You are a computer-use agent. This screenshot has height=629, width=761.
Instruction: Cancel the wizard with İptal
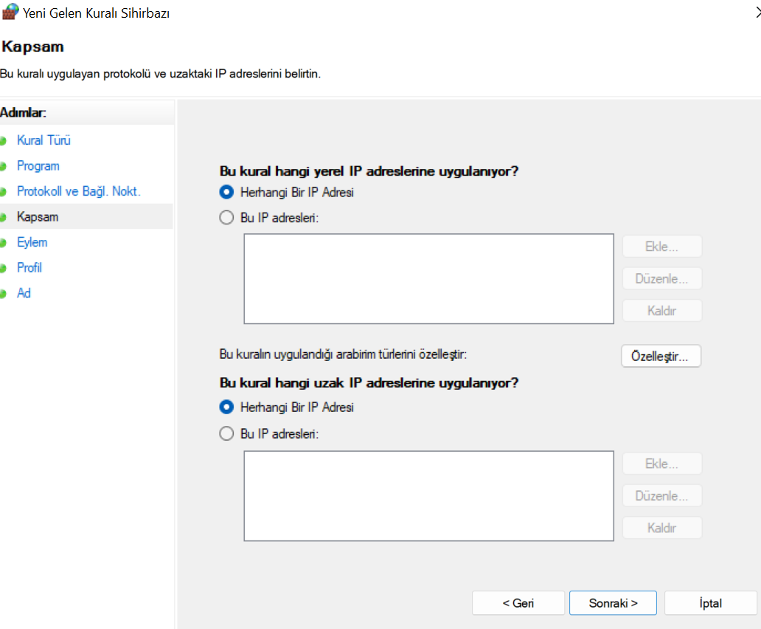click(x=710, y=603)
